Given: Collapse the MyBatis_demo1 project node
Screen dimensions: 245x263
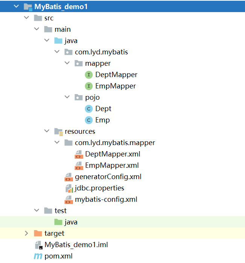Looking at the screenshot, I should [x=16, y=6].
